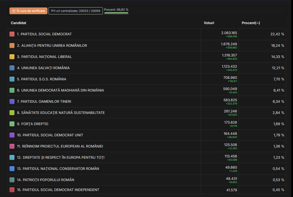Sort by the 'Candidat' column header

[x=18, y=23]
